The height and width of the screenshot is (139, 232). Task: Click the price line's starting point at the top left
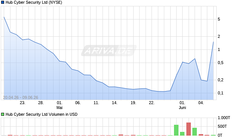pyautogui.click(x=4, y=17)
